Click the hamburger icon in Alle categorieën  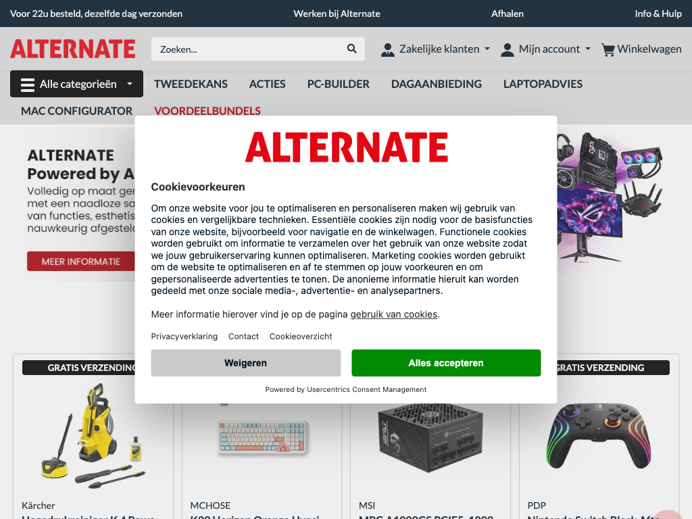click(x=27, y=84)
